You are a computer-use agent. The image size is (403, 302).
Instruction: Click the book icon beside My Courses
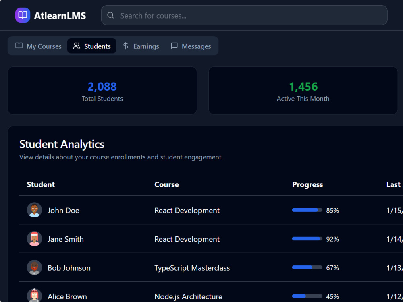click(x=19, y=46)
